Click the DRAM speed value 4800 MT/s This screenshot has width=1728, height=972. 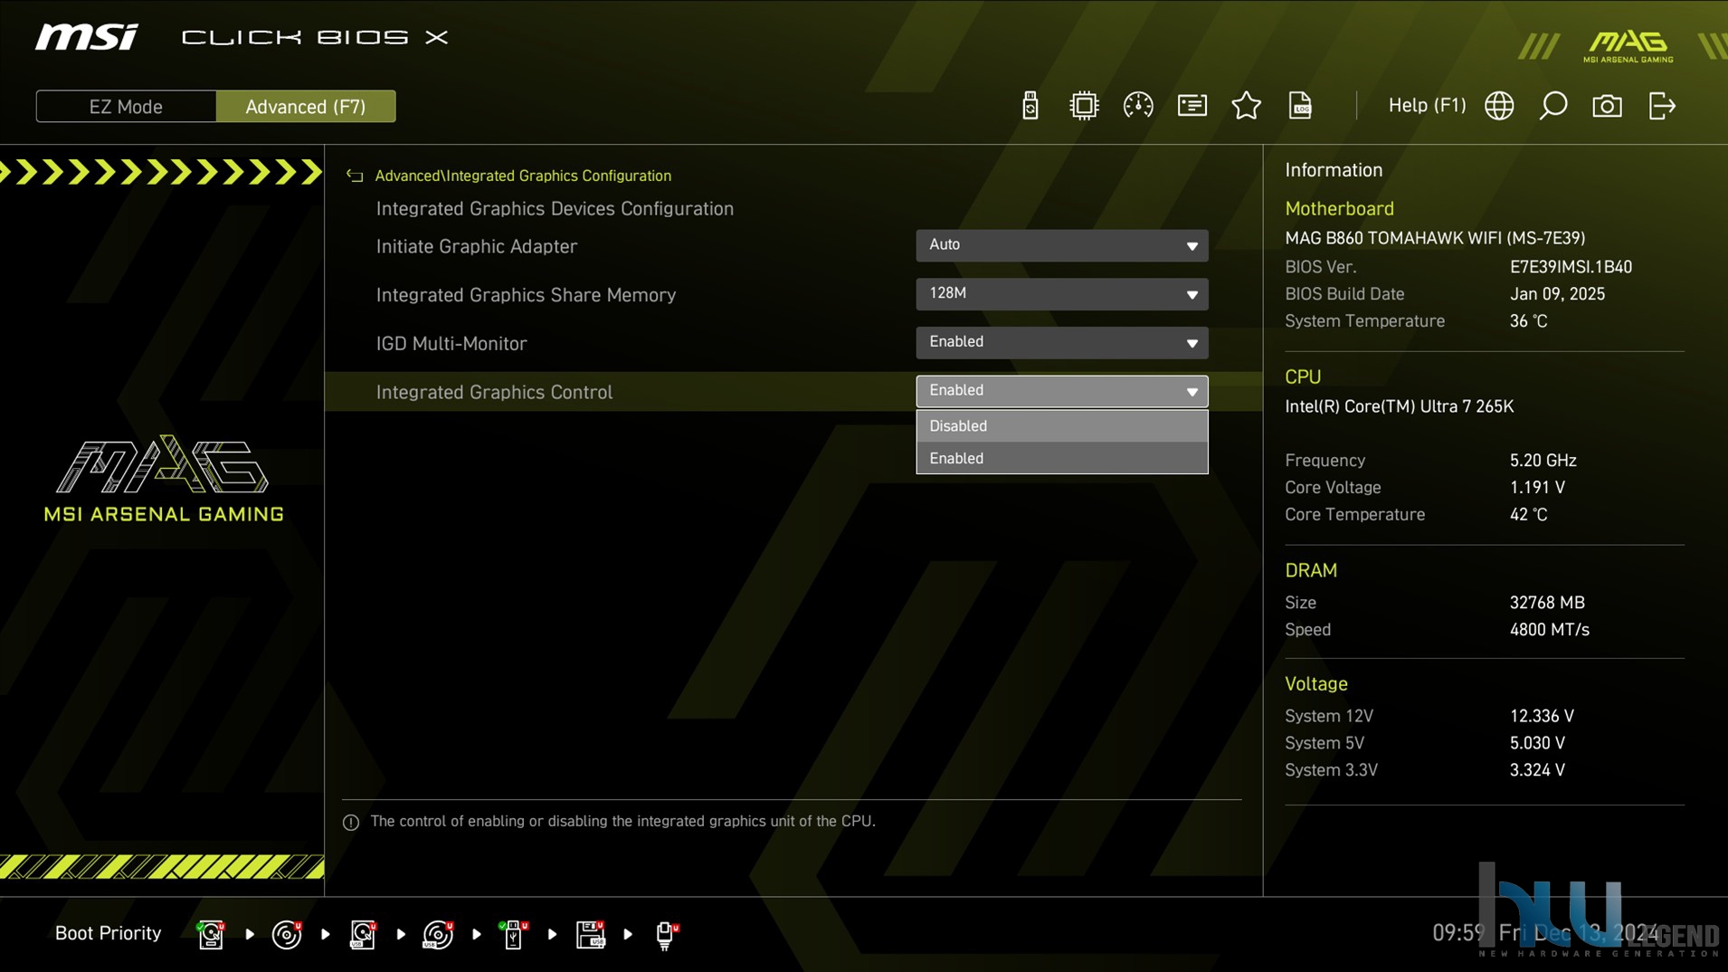1549,630
